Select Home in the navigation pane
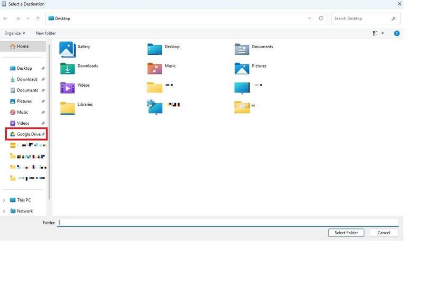 point(23,47)
